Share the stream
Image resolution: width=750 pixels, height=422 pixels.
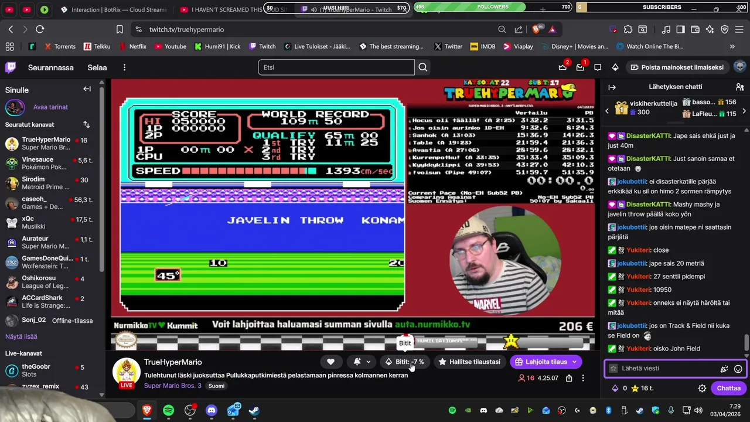click(569, 378)
